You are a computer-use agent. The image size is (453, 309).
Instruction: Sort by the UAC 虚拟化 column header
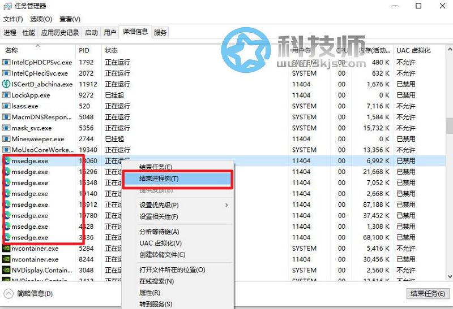[413, 50]
